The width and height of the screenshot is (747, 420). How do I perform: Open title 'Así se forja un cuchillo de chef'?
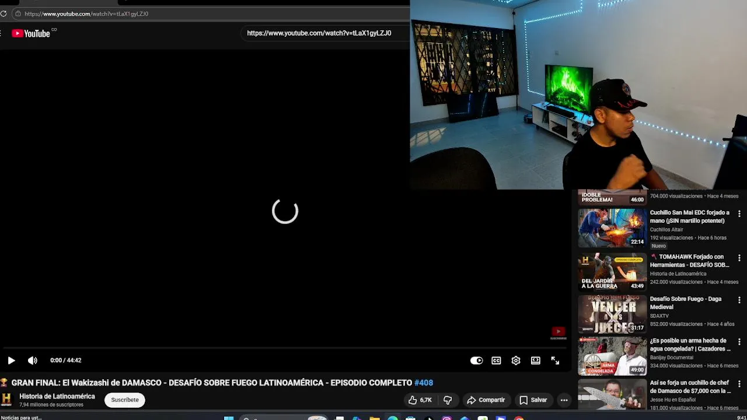click(690, 387)
